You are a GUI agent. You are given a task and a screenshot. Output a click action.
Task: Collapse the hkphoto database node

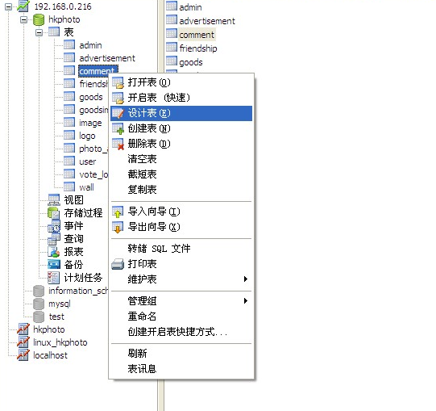[x=24, y=19]
